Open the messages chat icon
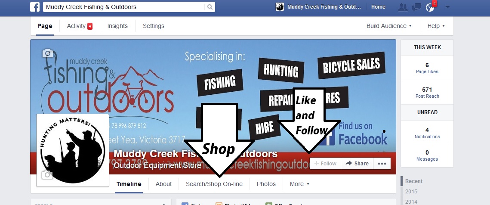This screenshot has width=490, height=205. click(416, 7)
